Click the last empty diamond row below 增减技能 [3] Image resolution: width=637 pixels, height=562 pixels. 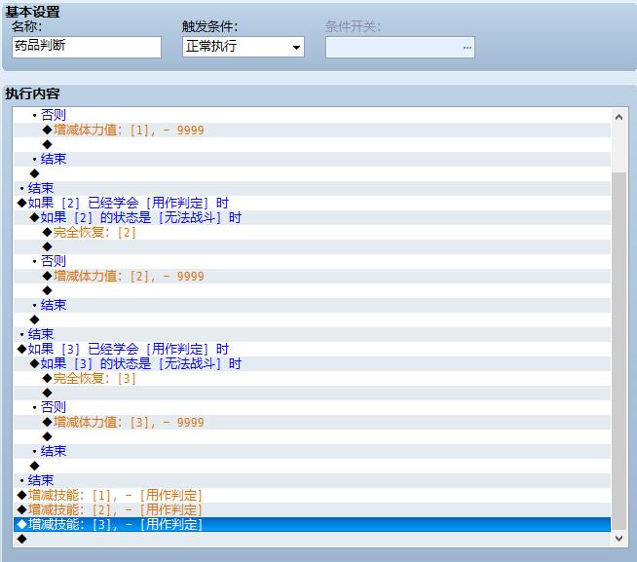pyautogui.click(x=312, y=539)
